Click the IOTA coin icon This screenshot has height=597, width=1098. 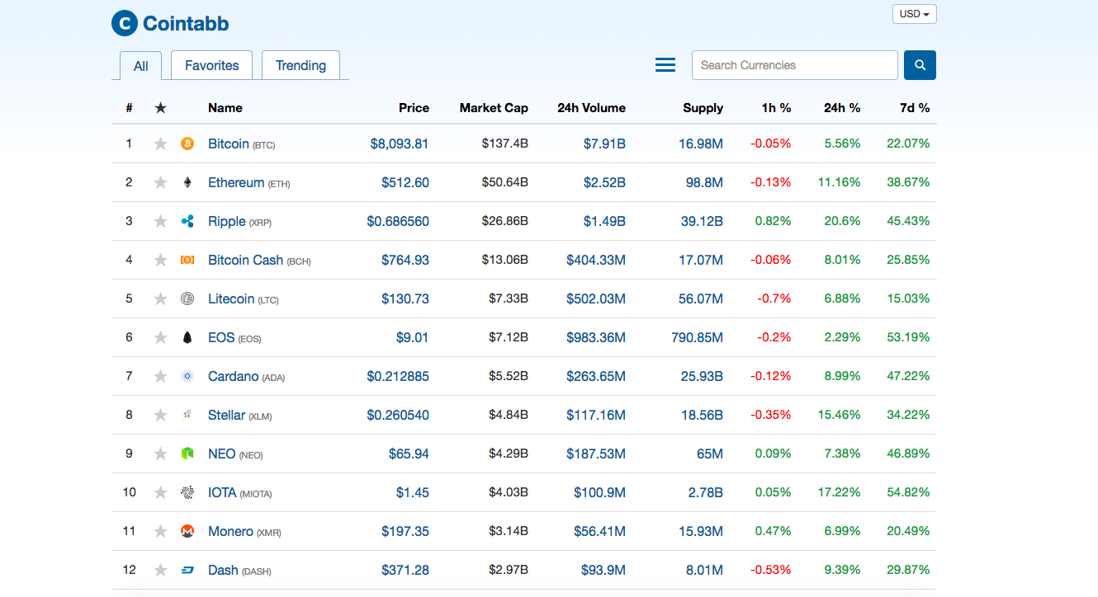tap(187, 492)
